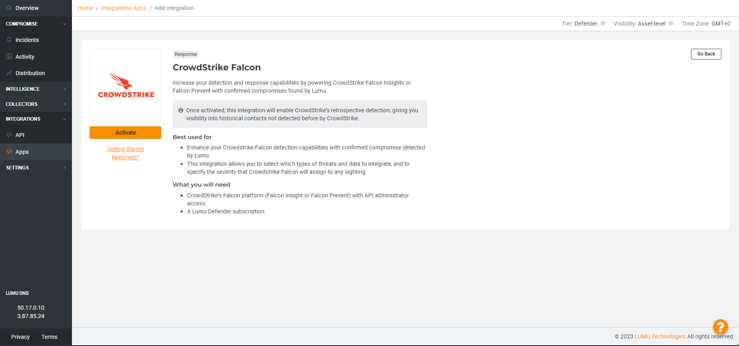Click the DNS address 50.17.0.10

pyautogui.click(x=31, y=308)
